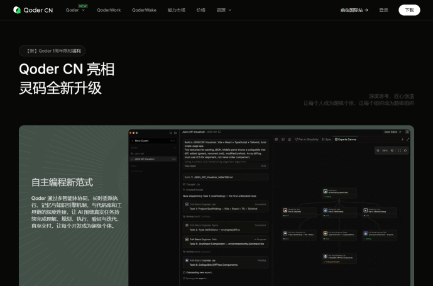Click the search icon in Qoder sidebar

tap(171, 133)
